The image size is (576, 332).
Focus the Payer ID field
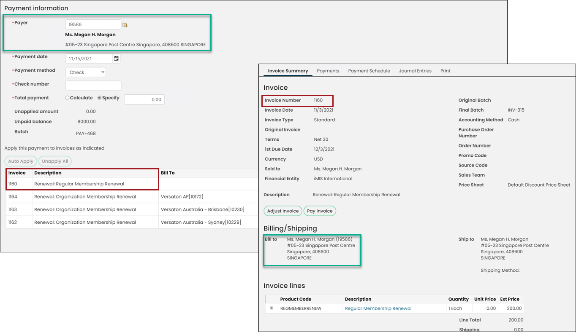(x=93, y=24)
